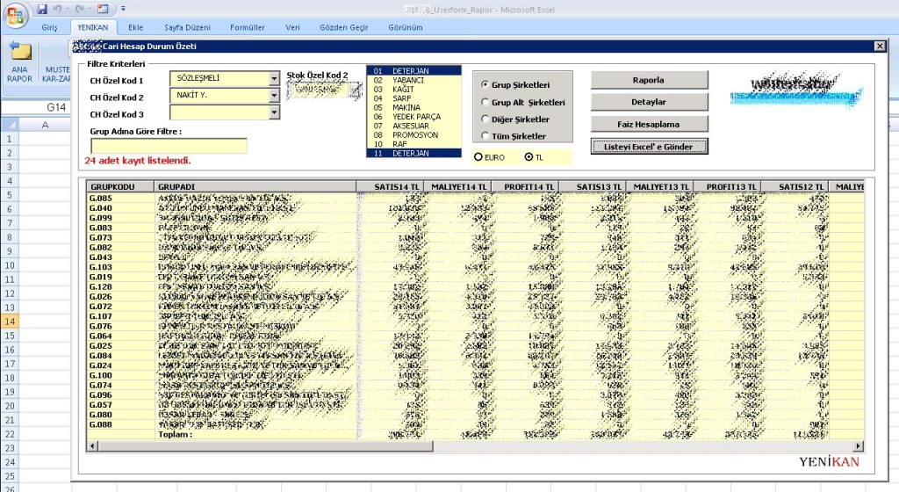Choose the Tüm Şirketler radio button
The width and height of the screenshot is (899, 492).
pos(485,136)
